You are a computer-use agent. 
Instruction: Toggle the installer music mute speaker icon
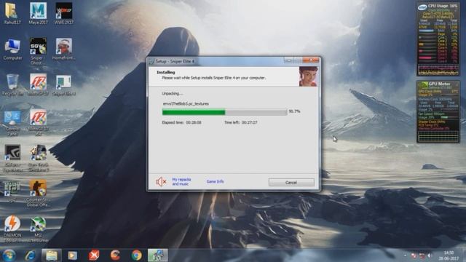pos(161,182)
